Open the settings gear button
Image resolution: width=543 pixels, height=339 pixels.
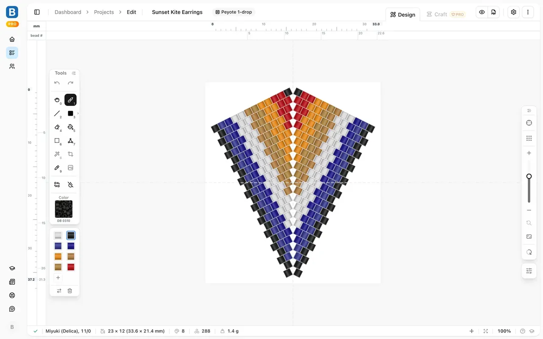(x=514, y=12)
